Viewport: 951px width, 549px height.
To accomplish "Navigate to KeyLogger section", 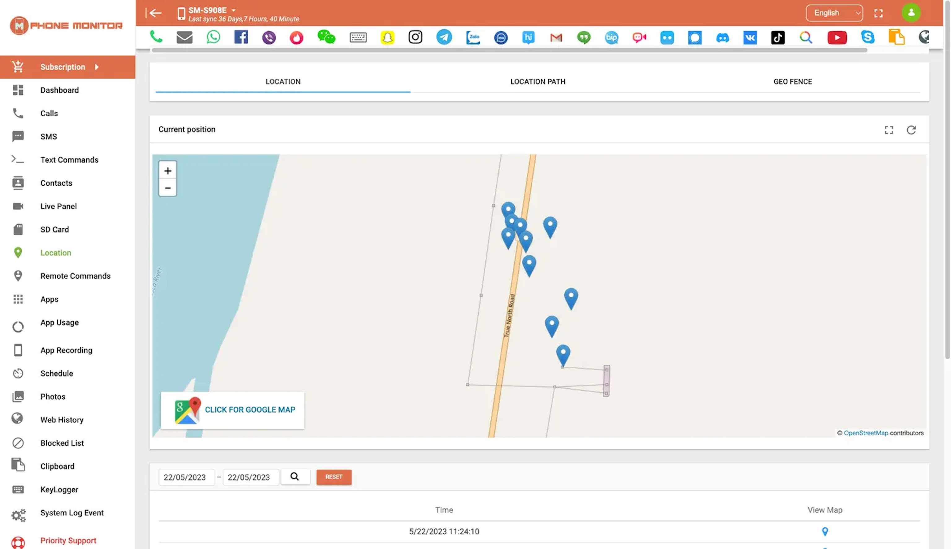I will tap(59, 490).
